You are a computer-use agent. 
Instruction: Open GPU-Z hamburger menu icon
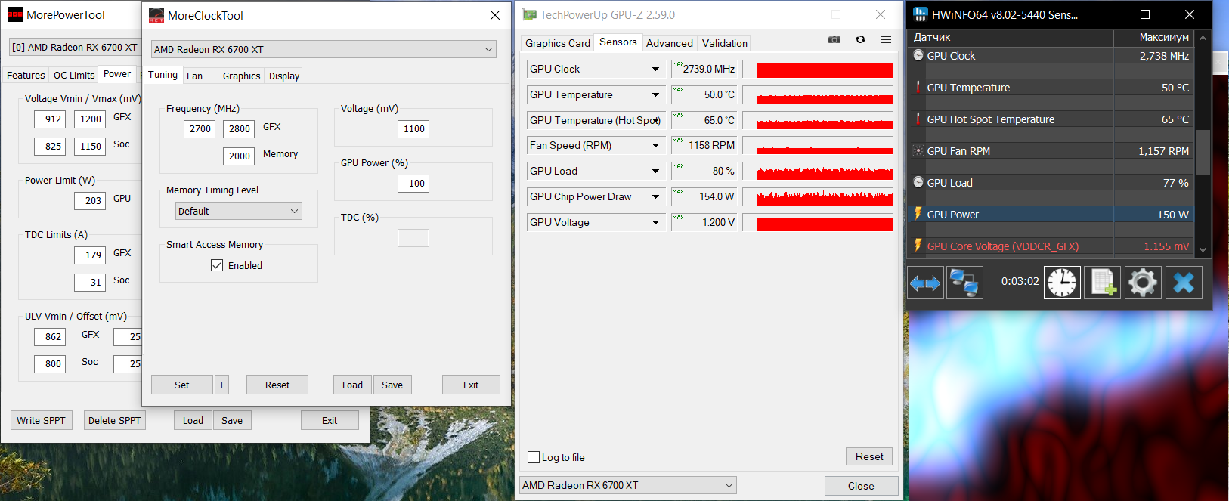(886, 39)
